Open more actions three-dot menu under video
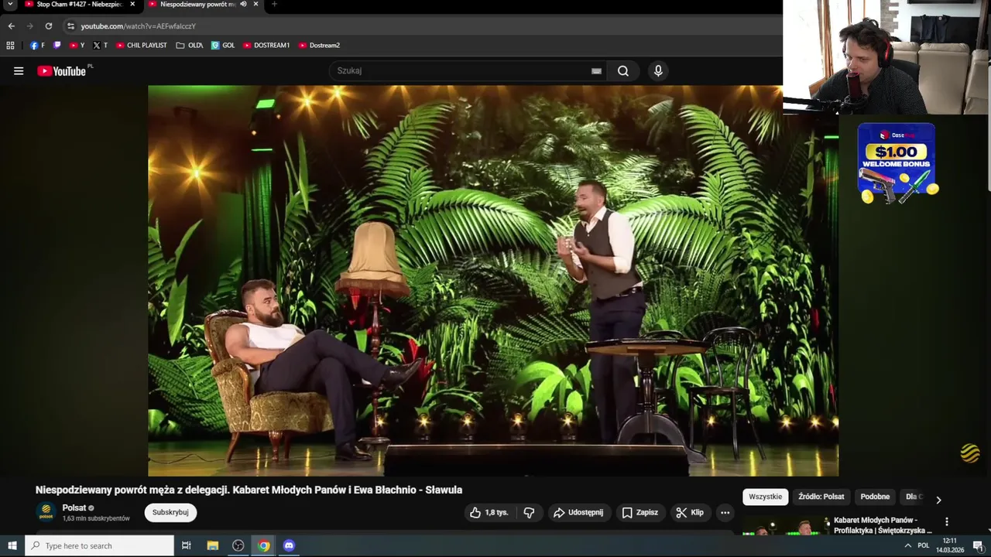 coord(725,513)
